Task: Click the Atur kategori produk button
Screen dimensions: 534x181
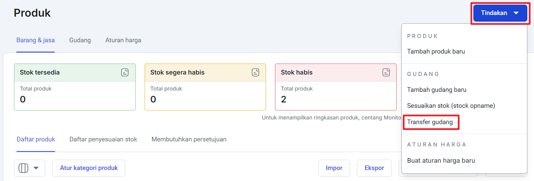Action: coord(89,168)
